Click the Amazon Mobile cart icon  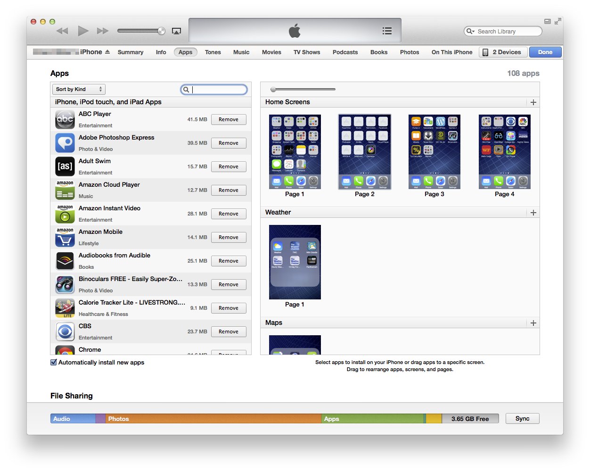pos(65,237)
